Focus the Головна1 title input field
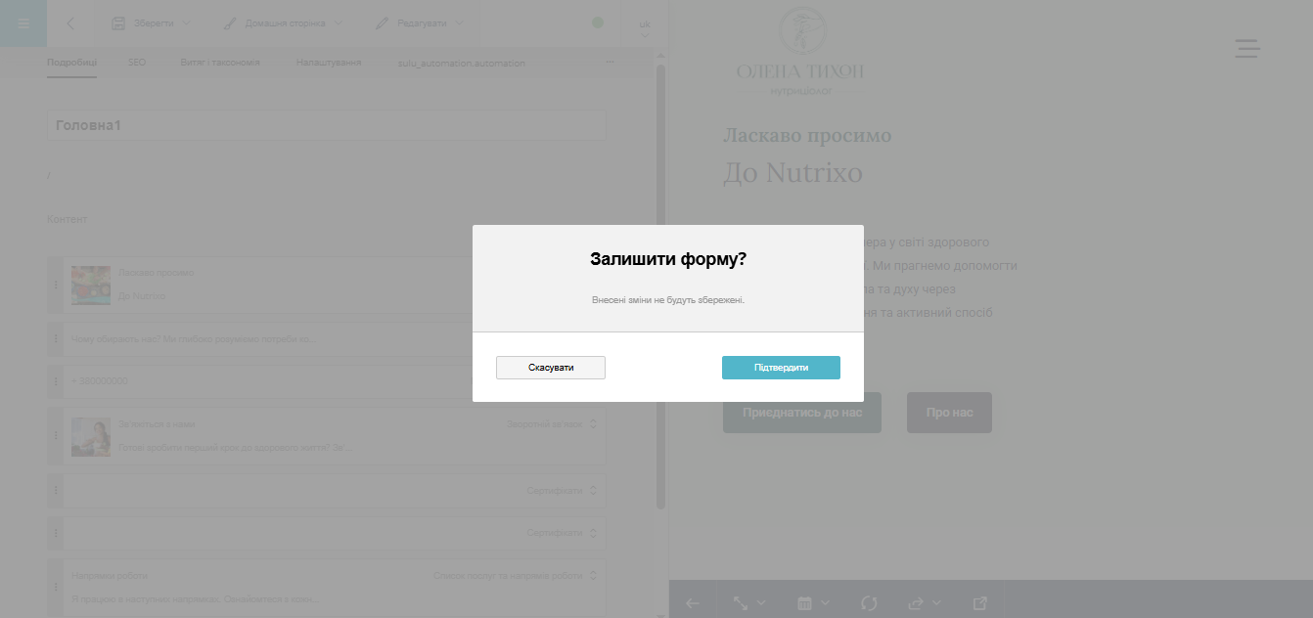 (326, 125)
